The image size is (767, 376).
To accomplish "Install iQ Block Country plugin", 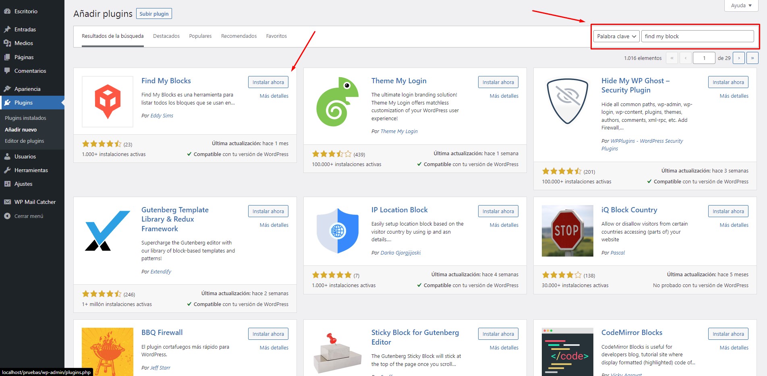I will [728, 211].
